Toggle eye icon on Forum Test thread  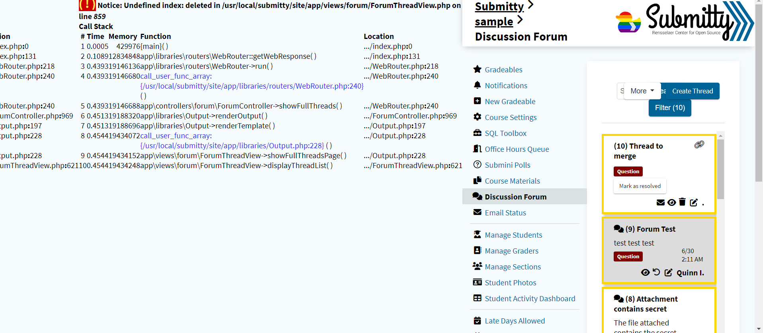tap(645, 272)
